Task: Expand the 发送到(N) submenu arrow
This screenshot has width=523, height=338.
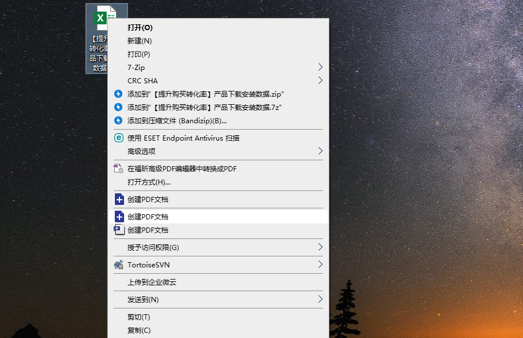Action: point(319,300)
